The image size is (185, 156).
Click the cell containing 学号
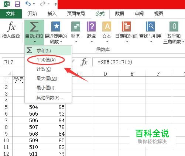(x=18, y=80)
